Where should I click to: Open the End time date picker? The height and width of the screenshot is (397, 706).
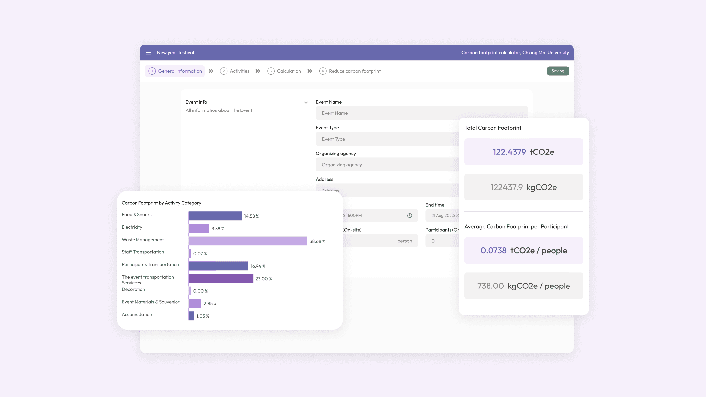tap(443, 216)
